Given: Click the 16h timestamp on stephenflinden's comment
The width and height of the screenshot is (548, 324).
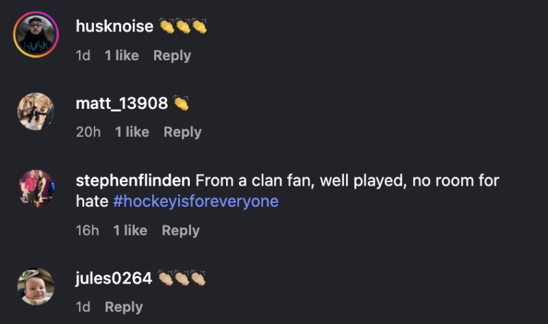Looking at the screenshot, I should (x=87, y=231).
